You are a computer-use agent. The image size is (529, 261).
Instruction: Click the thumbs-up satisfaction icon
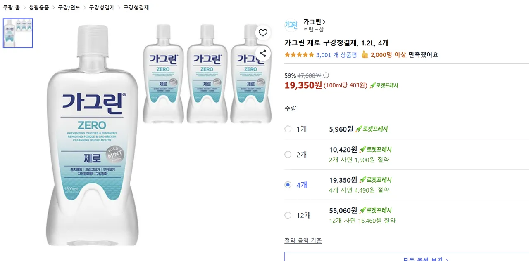point(365,54)
